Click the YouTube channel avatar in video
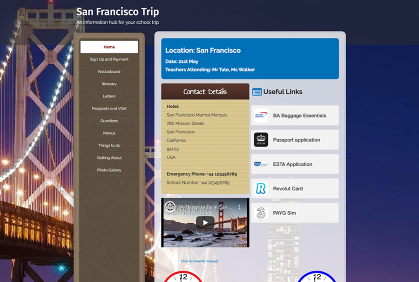This screenshot has width=419, height=282. pyautogui.click(x=169, y=207)
